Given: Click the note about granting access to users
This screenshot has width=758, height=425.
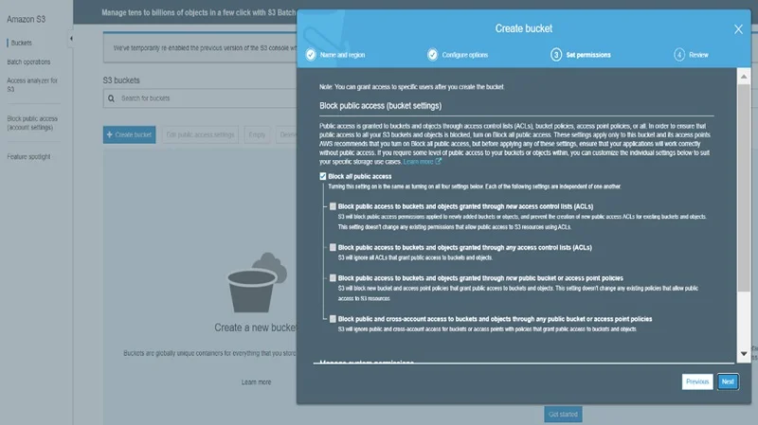Looking at the screenshot, I should [411, 87].
